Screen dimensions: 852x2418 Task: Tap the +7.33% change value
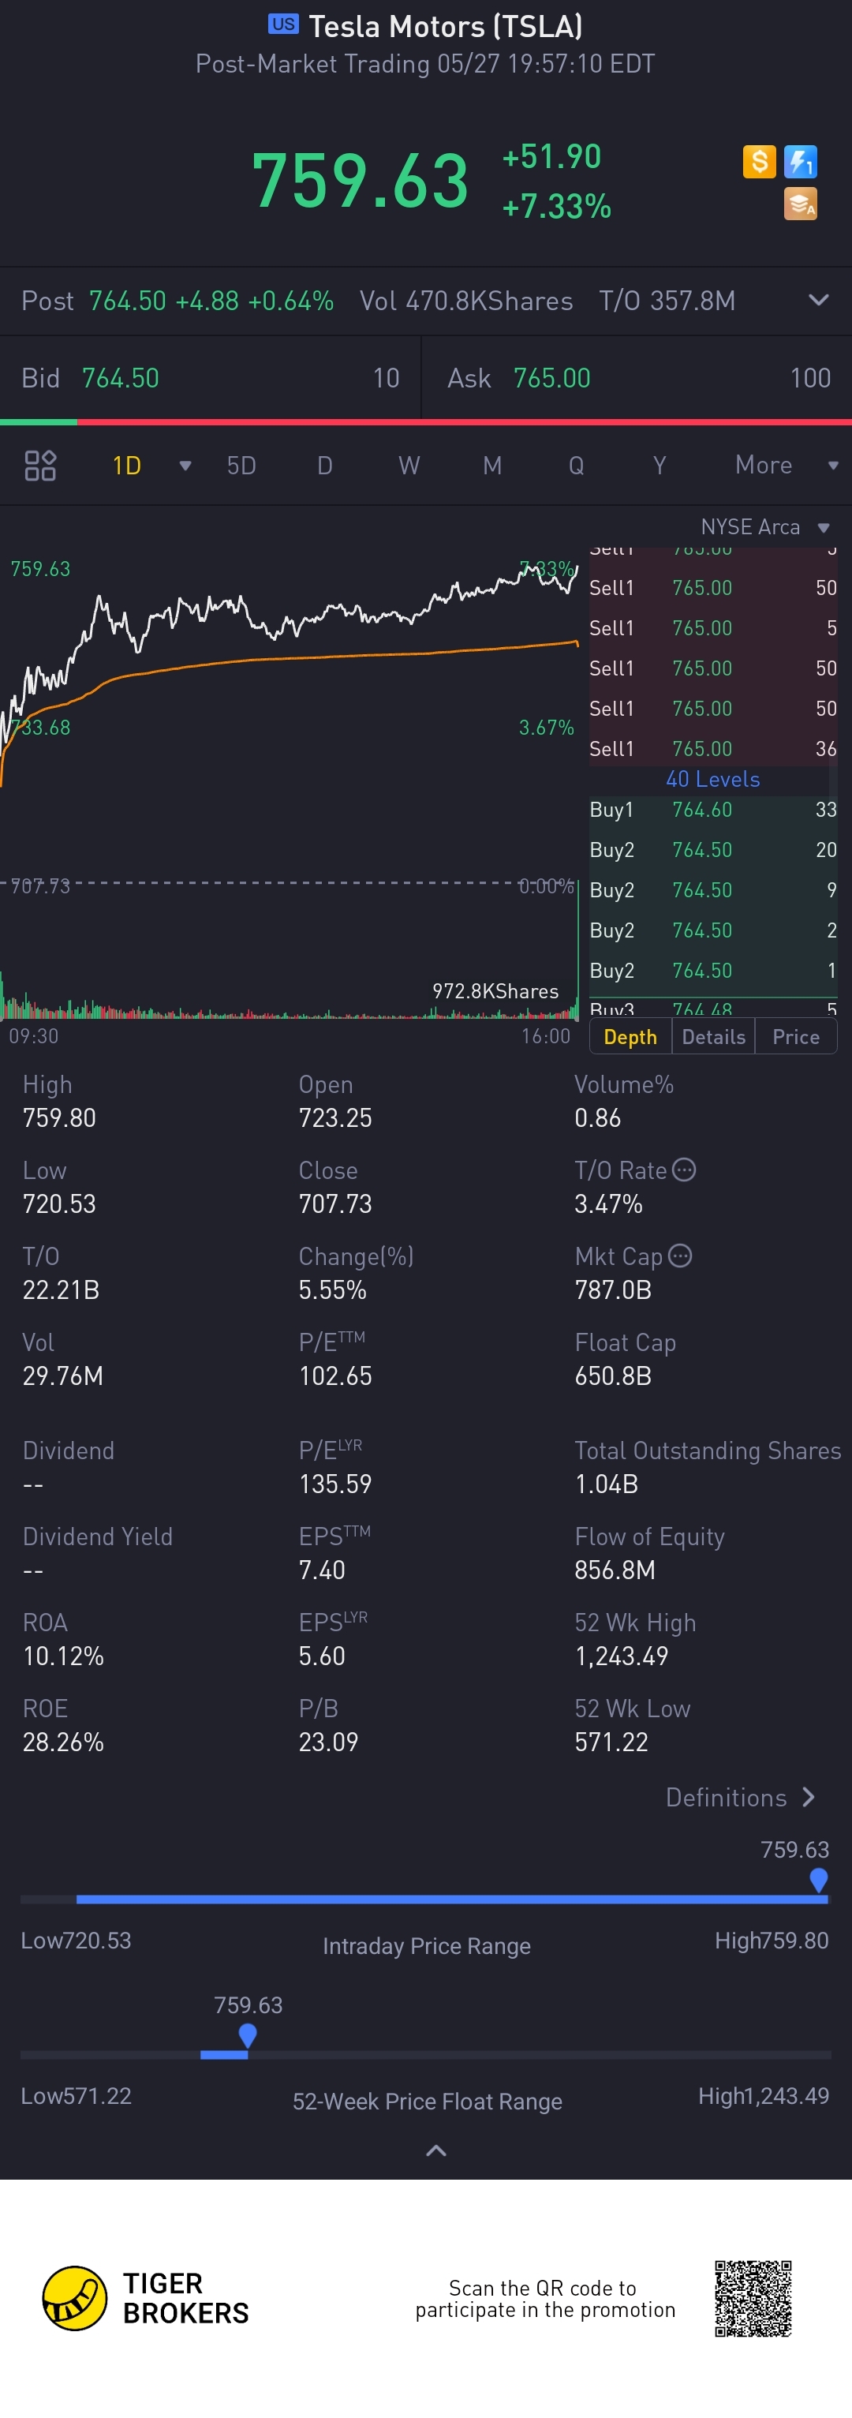point(556,205)
